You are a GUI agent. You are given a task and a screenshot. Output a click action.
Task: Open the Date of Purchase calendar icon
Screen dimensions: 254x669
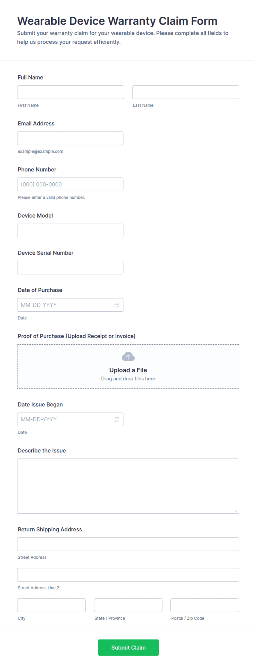point(117,305)
